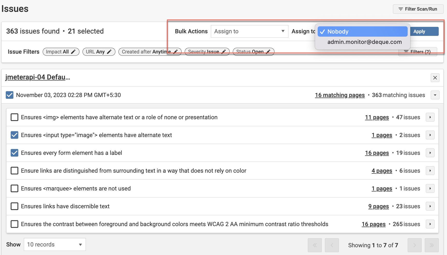Image resolution: width=447 pixels, height=255 pixels.
Task: Expand the marquee elements row arrow
Action: [430, 189]
